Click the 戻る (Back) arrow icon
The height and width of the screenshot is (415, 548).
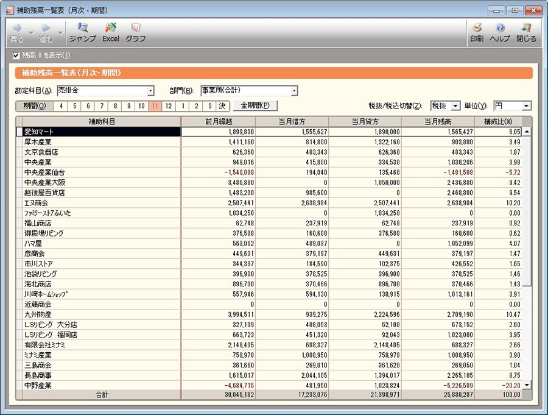click(16, 28)
